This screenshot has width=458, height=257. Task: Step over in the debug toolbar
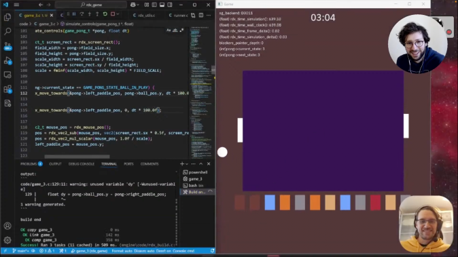pyautogui.click(x=82, y=14)
